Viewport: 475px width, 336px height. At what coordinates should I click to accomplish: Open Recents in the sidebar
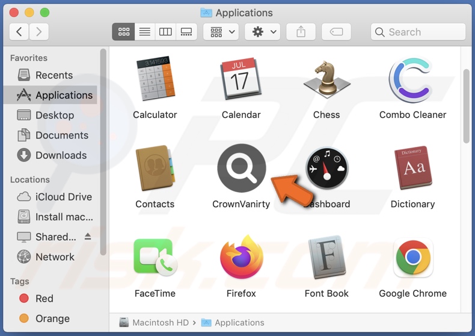pos(50,75)
